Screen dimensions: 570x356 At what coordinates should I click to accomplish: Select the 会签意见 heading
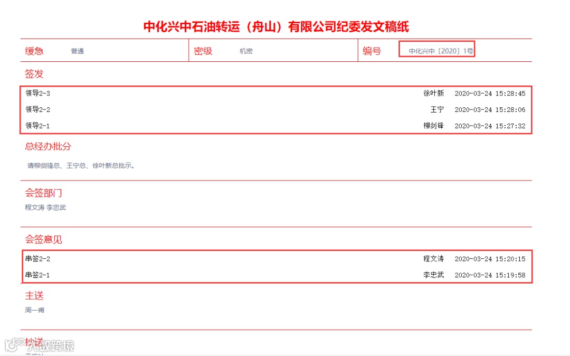pyautogui.click(x=43, y=239)
